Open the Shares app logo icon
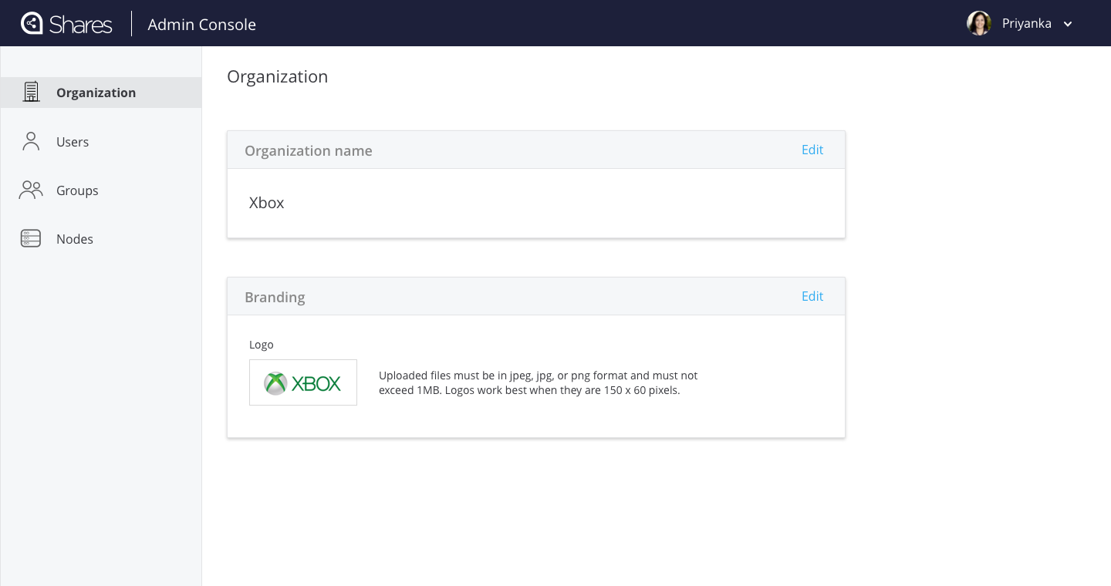This screenshot has width=1111, height=586. point(32,23)
